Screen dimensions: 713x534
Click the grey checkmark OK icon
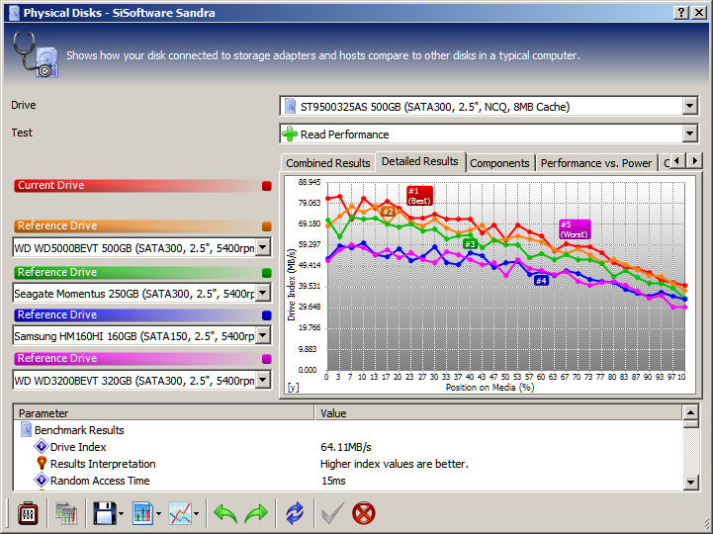coord(332,514)
